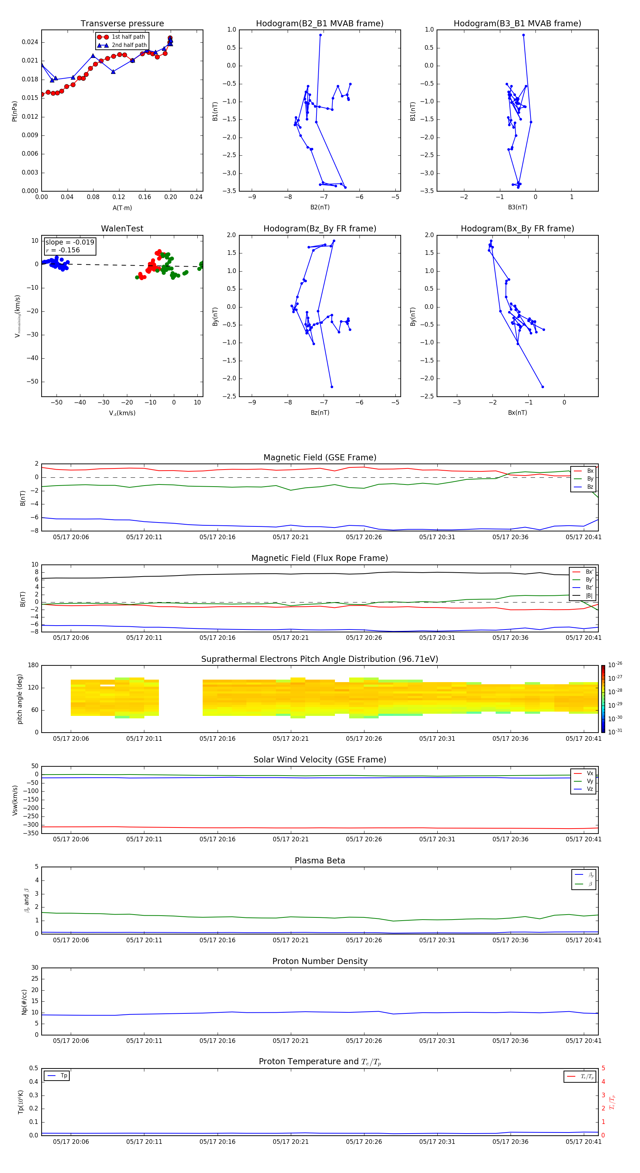Select "Bz'" in Flux Rope legend
Image resolution: width=640 pixels, height=1173 pixels.
[583, 588]
